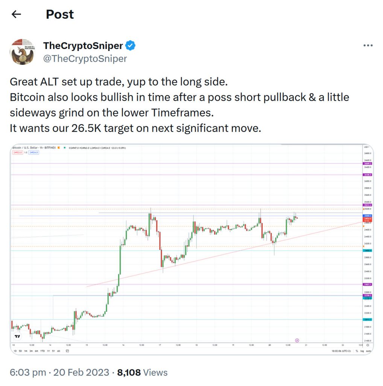Viewport: 383px width, 386px height.
Task: Toggle auto scale on chart
Action: click(368, 351)
